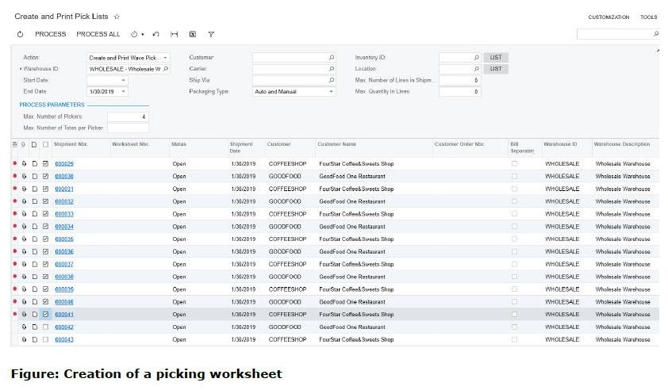
Task: Open Location lookup magnifier
Action: point(477,68)
